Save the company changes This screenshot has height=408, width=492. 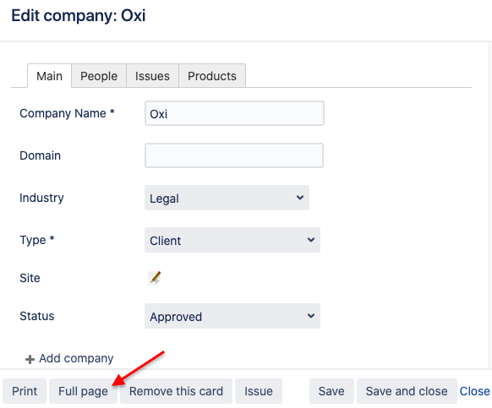331,391
